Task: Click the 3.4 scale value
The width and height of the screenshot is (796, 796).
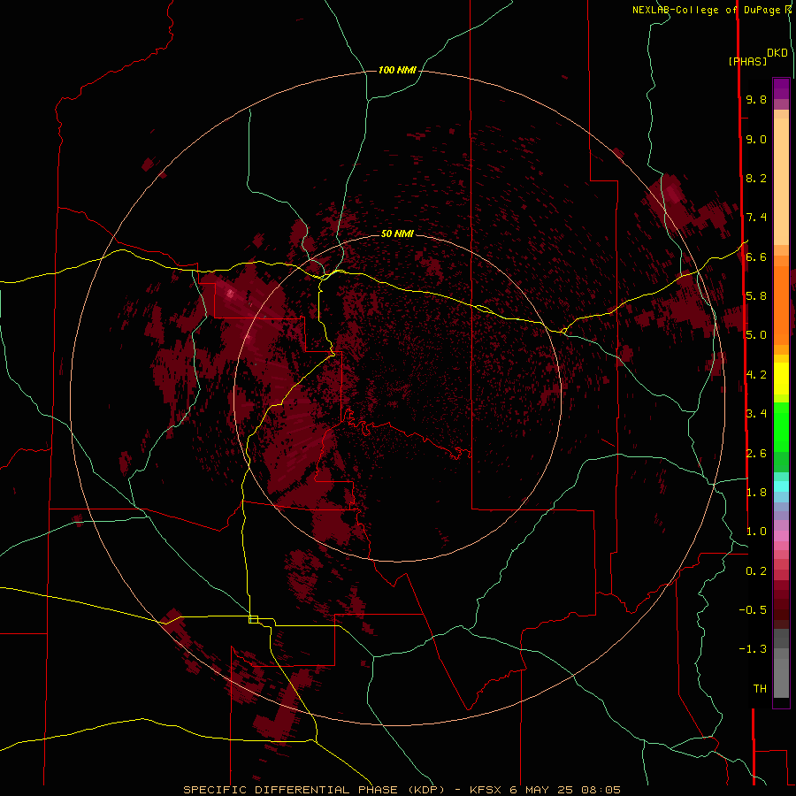Action: (x=756, y=414)
